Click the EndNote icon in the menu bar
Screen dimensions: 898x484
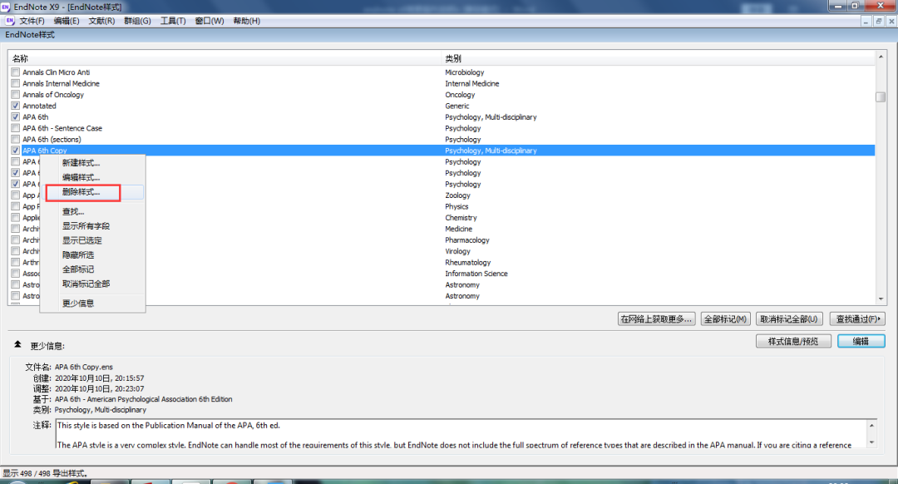coord(10,21)
